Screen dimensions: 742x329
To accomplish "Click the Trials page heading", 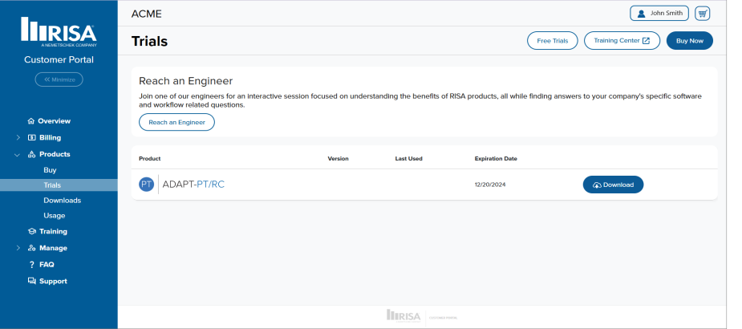I will [x=149, y=41].
